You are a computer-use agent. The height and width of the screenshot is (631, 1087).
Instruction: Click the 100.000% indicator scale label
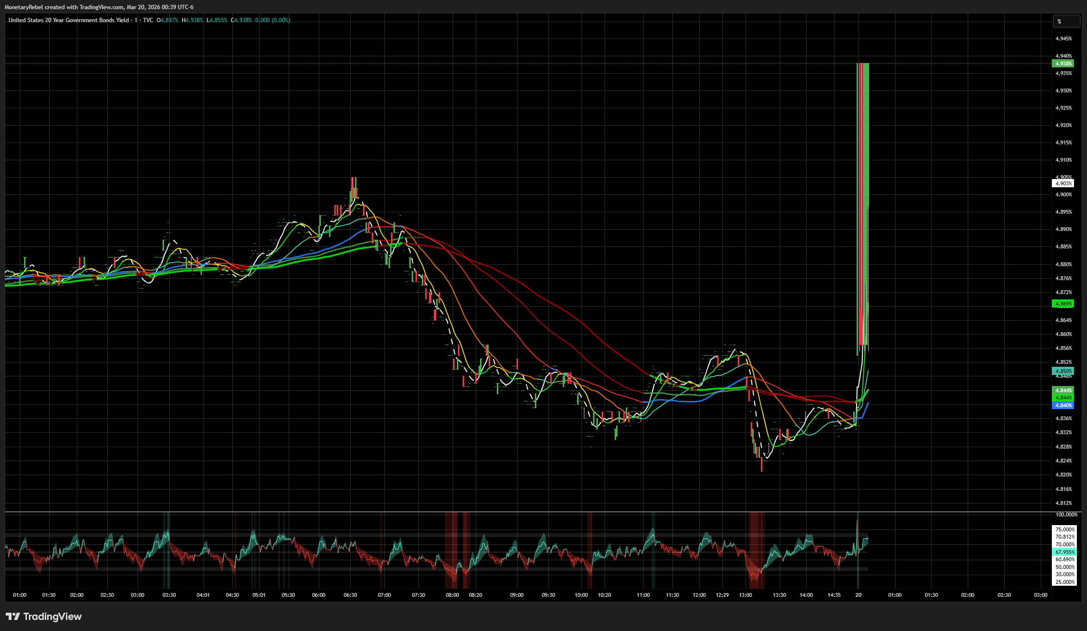click(1066, 515)
